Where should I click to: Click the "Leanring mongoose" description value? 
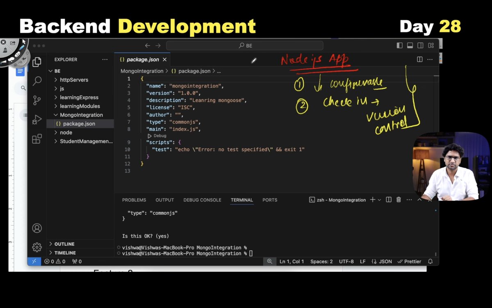(x=217, y=100)
